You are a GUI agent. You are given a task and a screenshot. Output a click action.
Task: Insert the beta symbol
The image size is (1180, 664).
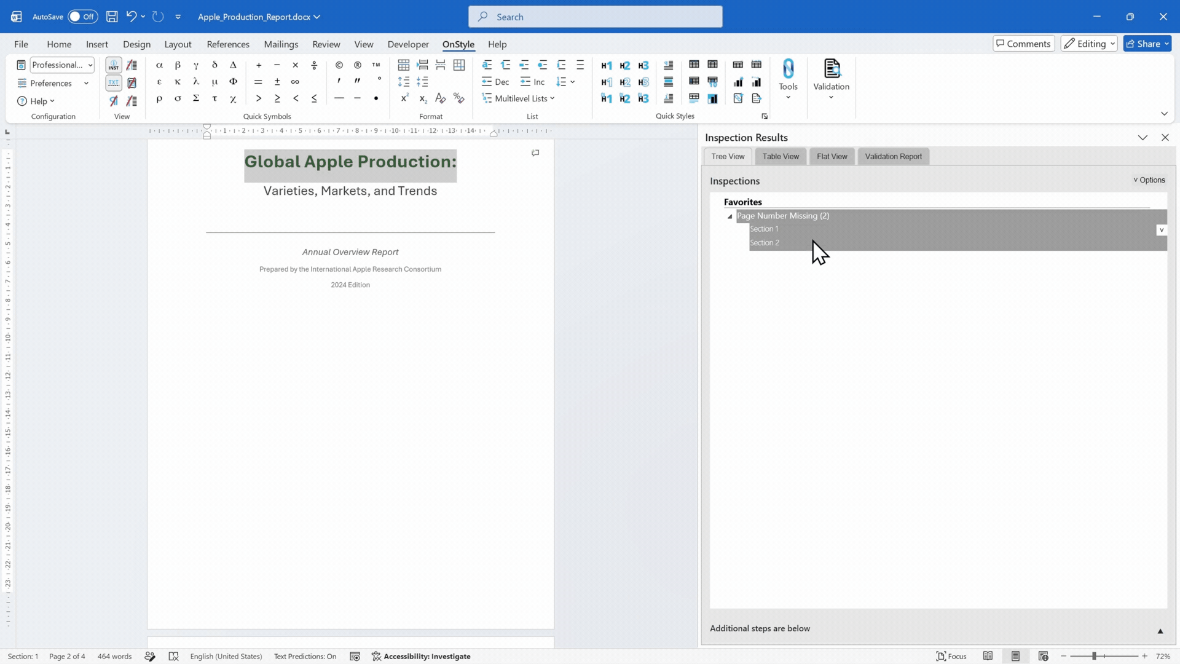(178, 65)
